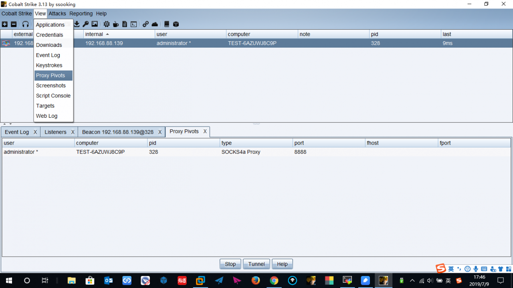Open the Attacks menu

[57, 14]
